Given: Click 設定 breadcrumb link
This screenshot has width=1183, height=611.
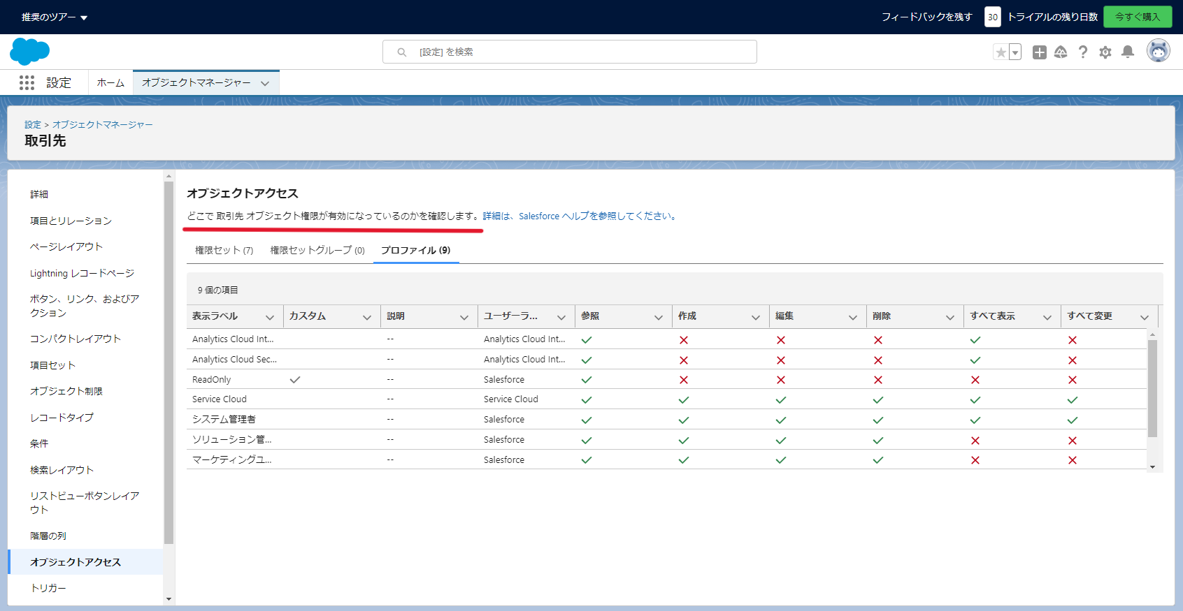Looking at the screenshot, I should 33,124.
